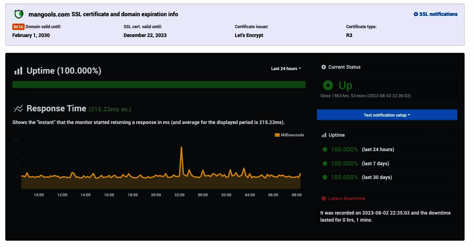Click the green badge icon for last 24 hours
The height and width of the screenshot is (247, 473).
pyautogui.click(x=325, y=149)
